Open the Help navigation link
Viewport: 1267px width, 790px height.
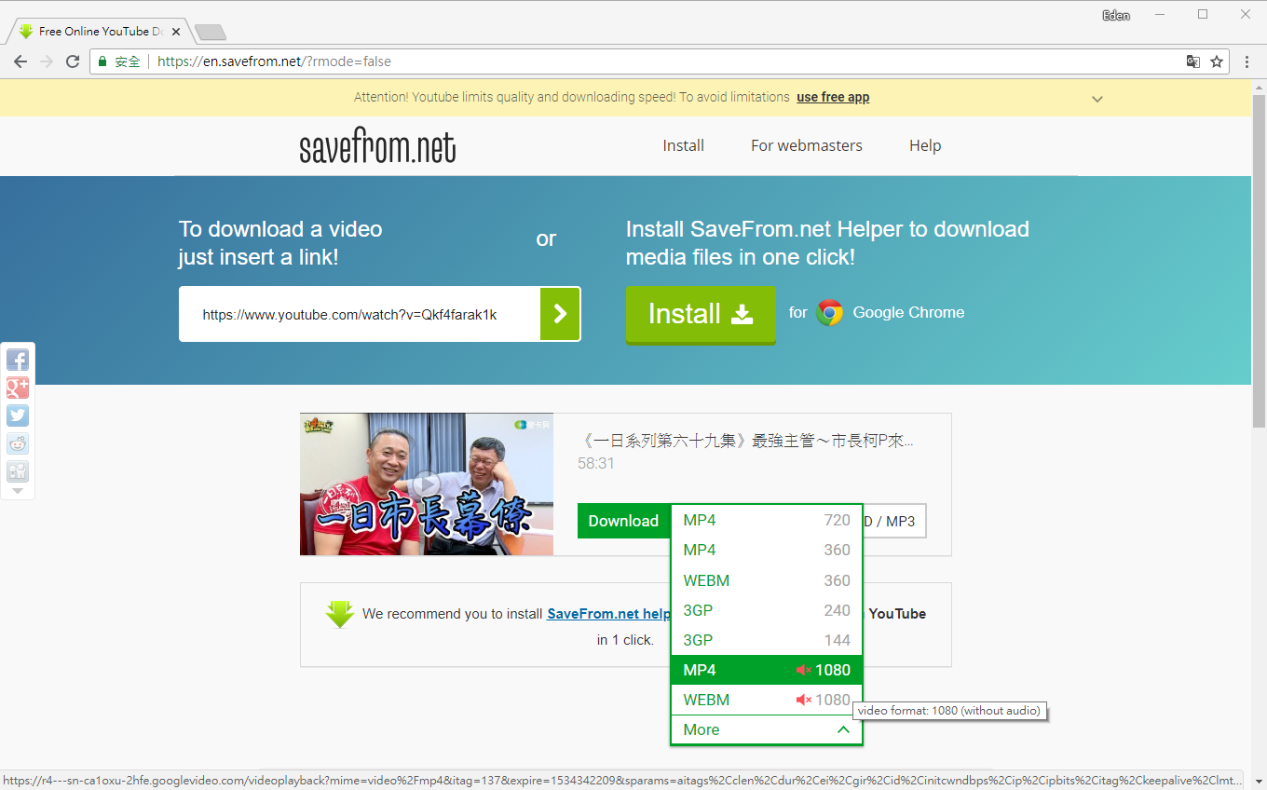[925, 145]
